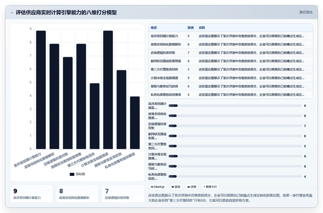Click the 报税与薪资反写时效 chart bar
Screen dimensions: 323x213
point(121,110)
